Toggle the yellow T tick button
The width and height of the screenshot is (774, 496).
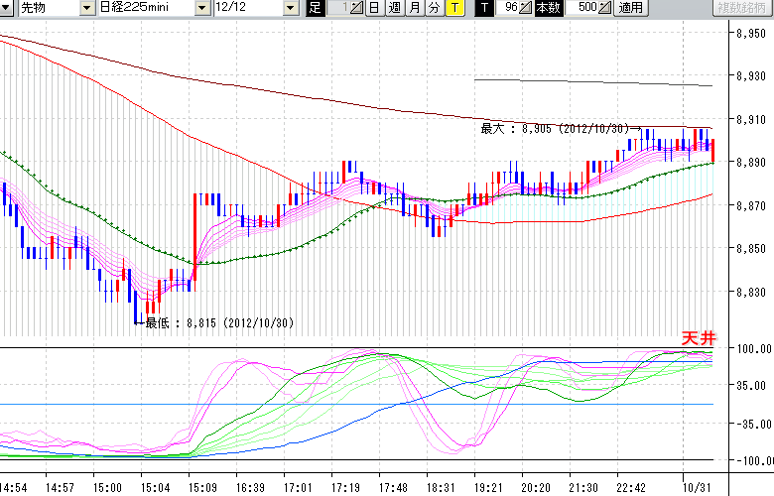[x=453, y=8]
